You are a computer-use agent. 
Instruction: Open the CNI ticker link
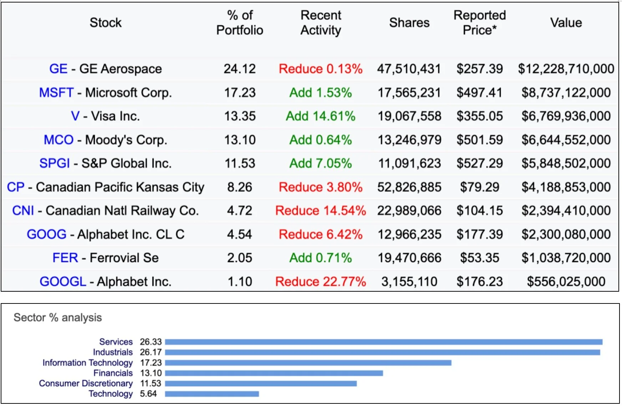(x=23, y=211)
